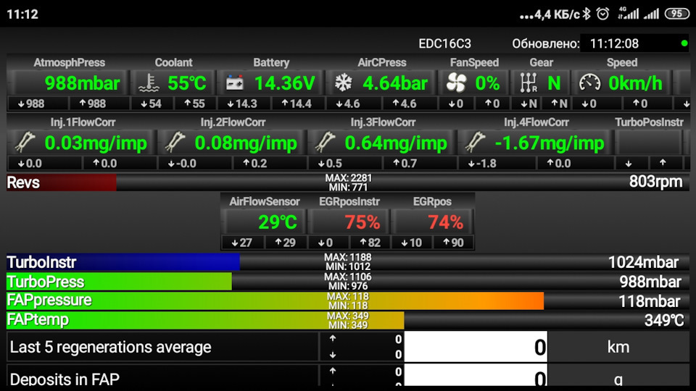Screen dimensions: 696x391
Task: Tap the empty TurboPosInstr gauge
Action: click(x=649, y=143)
